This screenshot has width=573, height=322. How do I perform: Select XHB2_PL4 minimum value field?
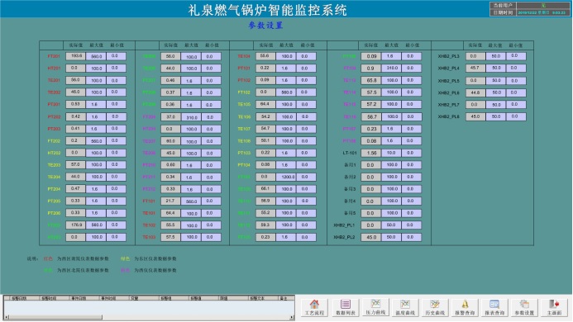click(516, 69)
